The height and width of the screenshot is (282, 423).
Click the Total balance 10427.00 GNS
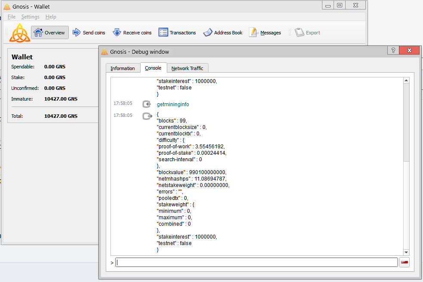61,116
